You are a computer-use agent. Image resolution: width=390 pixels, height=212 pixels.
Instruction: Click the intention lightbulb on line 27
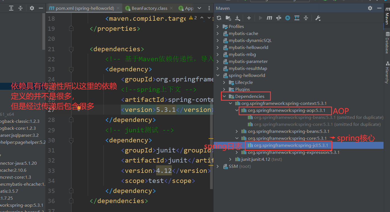click(79, 108)
